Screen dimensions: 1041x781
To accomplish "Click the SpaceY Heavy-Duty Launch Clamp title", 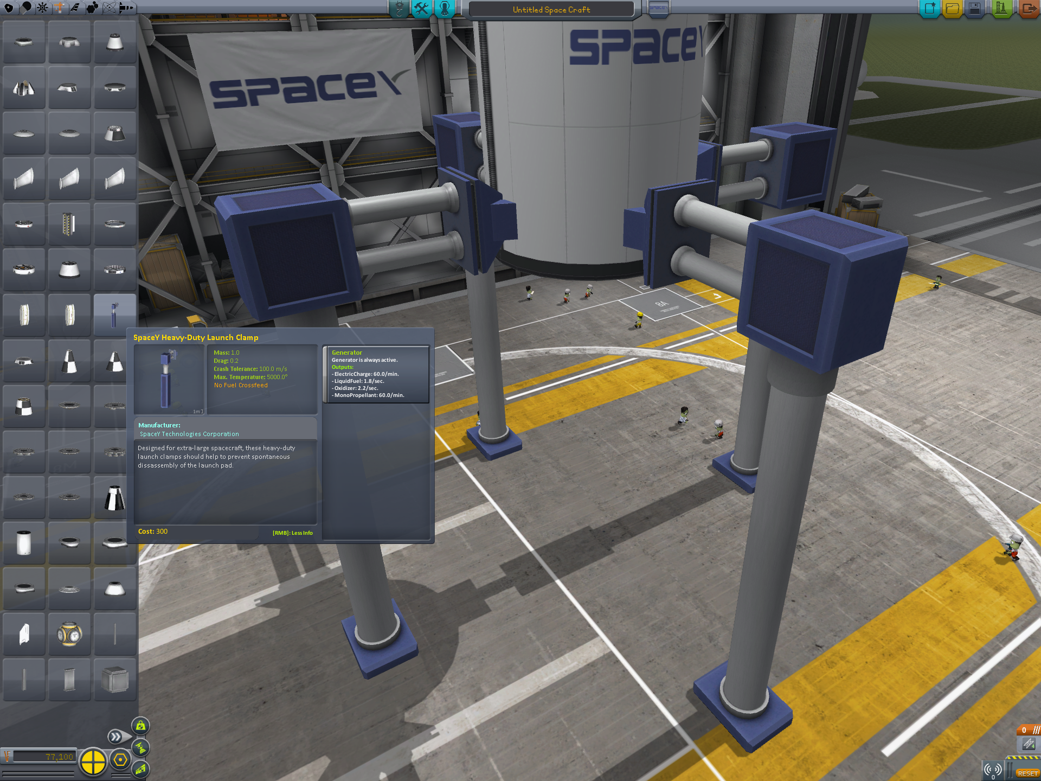I will pyautogui.click(x=196, y=337).
